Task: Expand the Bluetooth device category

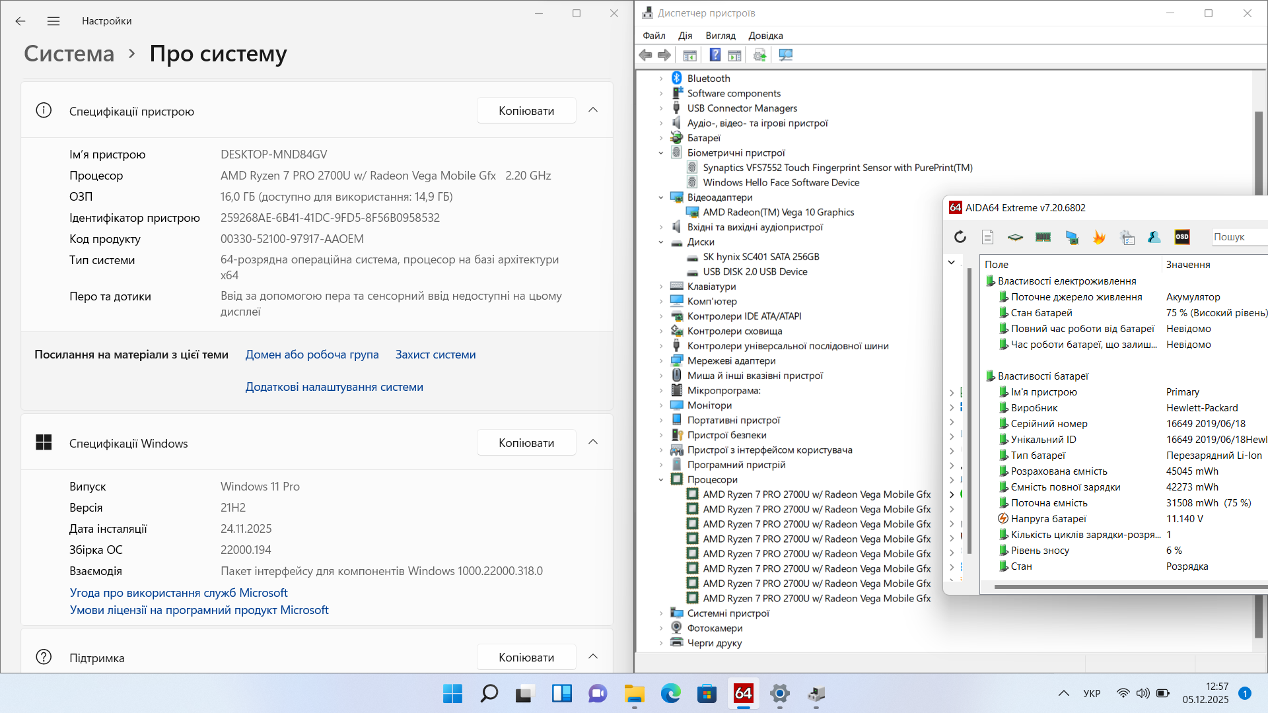Action: pos(661,79)
